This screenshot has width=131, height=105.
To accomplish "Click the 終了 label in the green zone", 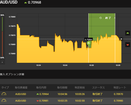I will (x=108, y=18).
